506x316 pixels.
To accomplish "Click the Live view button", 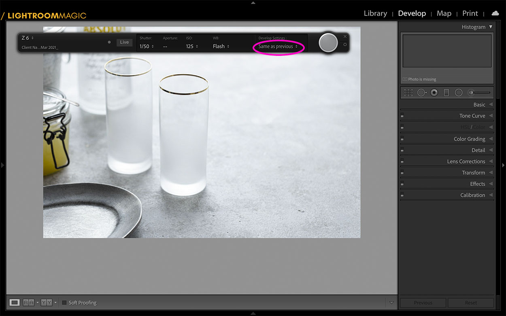I will [x=124, y=42].
